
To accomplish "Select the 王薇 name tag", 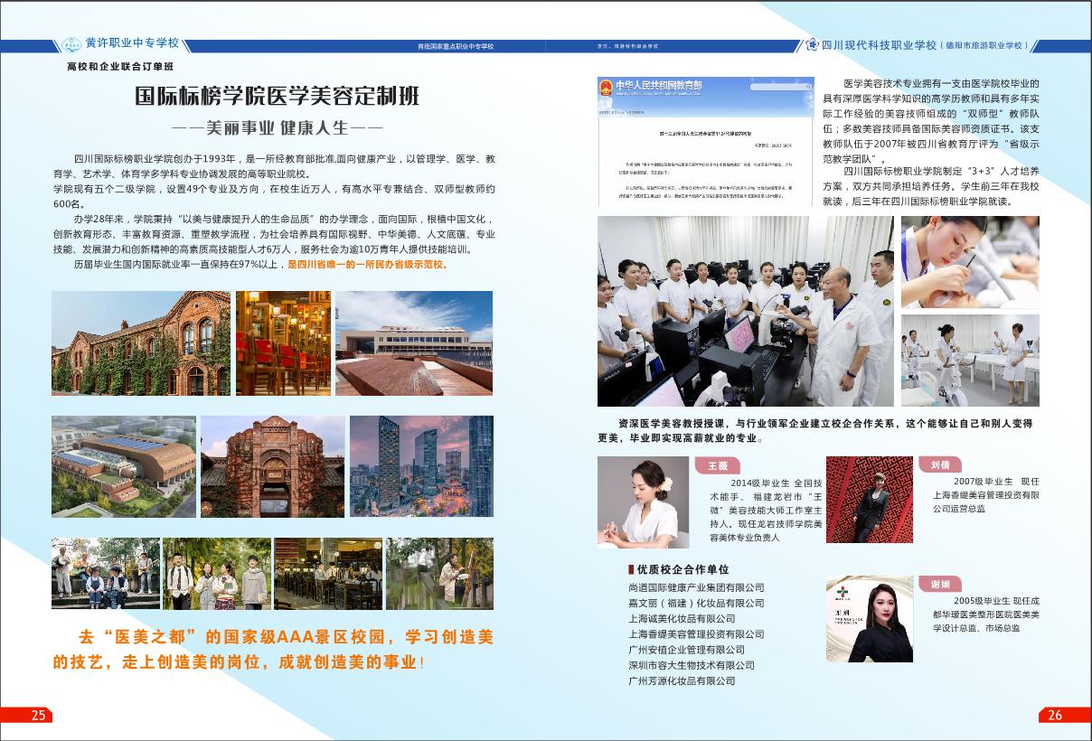I will point(717,465).
